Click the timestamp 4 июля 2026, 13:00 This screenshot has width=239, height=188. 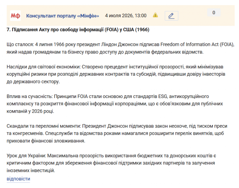pos(126,15)
